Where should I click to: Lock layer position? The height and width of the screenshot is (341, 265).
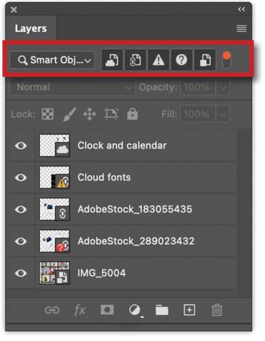pos(89,114)
